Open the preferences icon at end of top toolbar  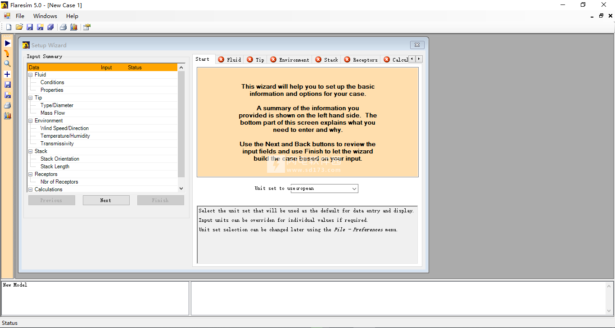coord(87,27)
